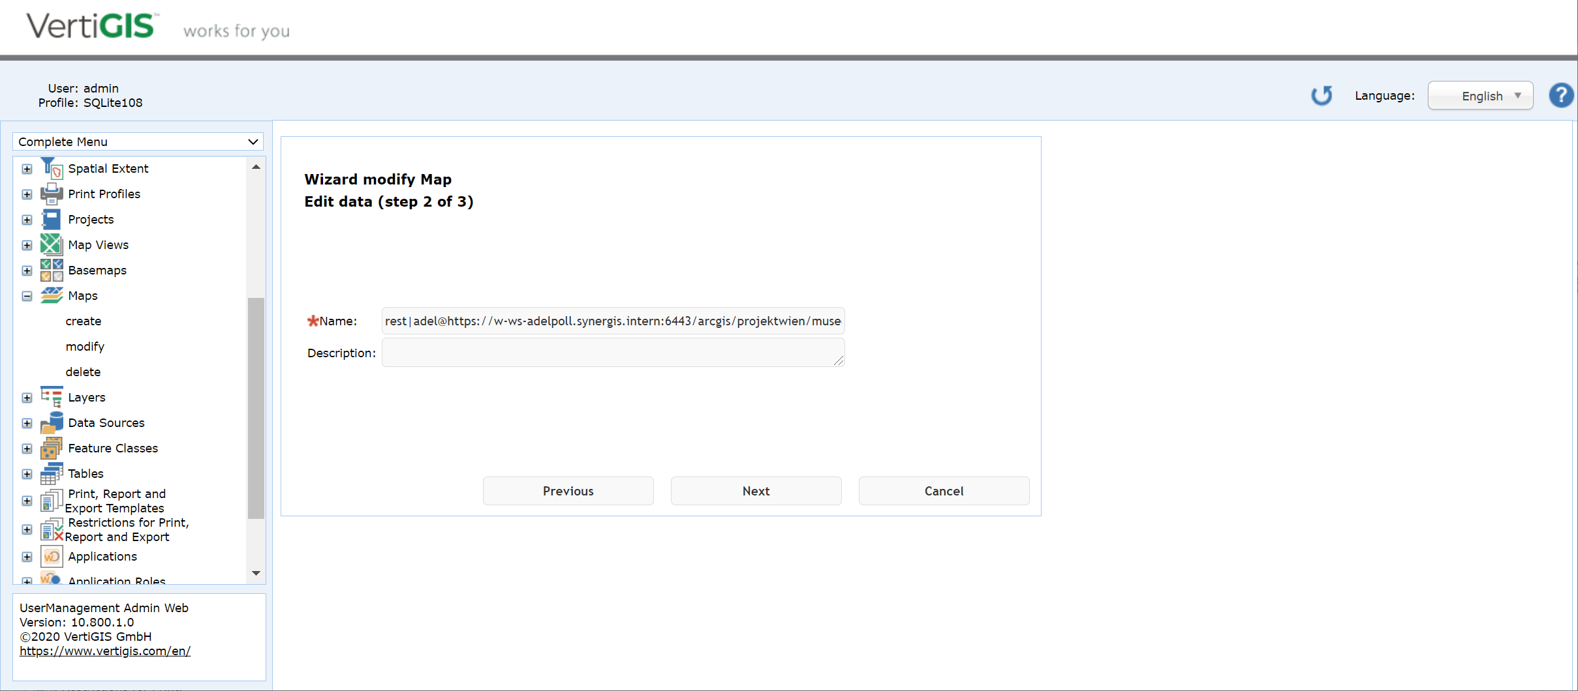Click the Data Sources database icon

pyautogui.click(x=52, y=422)
